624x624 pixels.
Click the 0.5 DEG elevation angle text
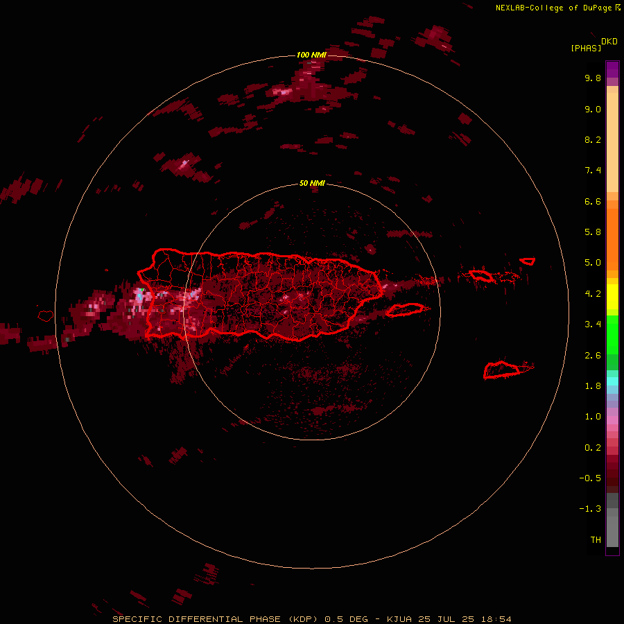tap(347, 619)
